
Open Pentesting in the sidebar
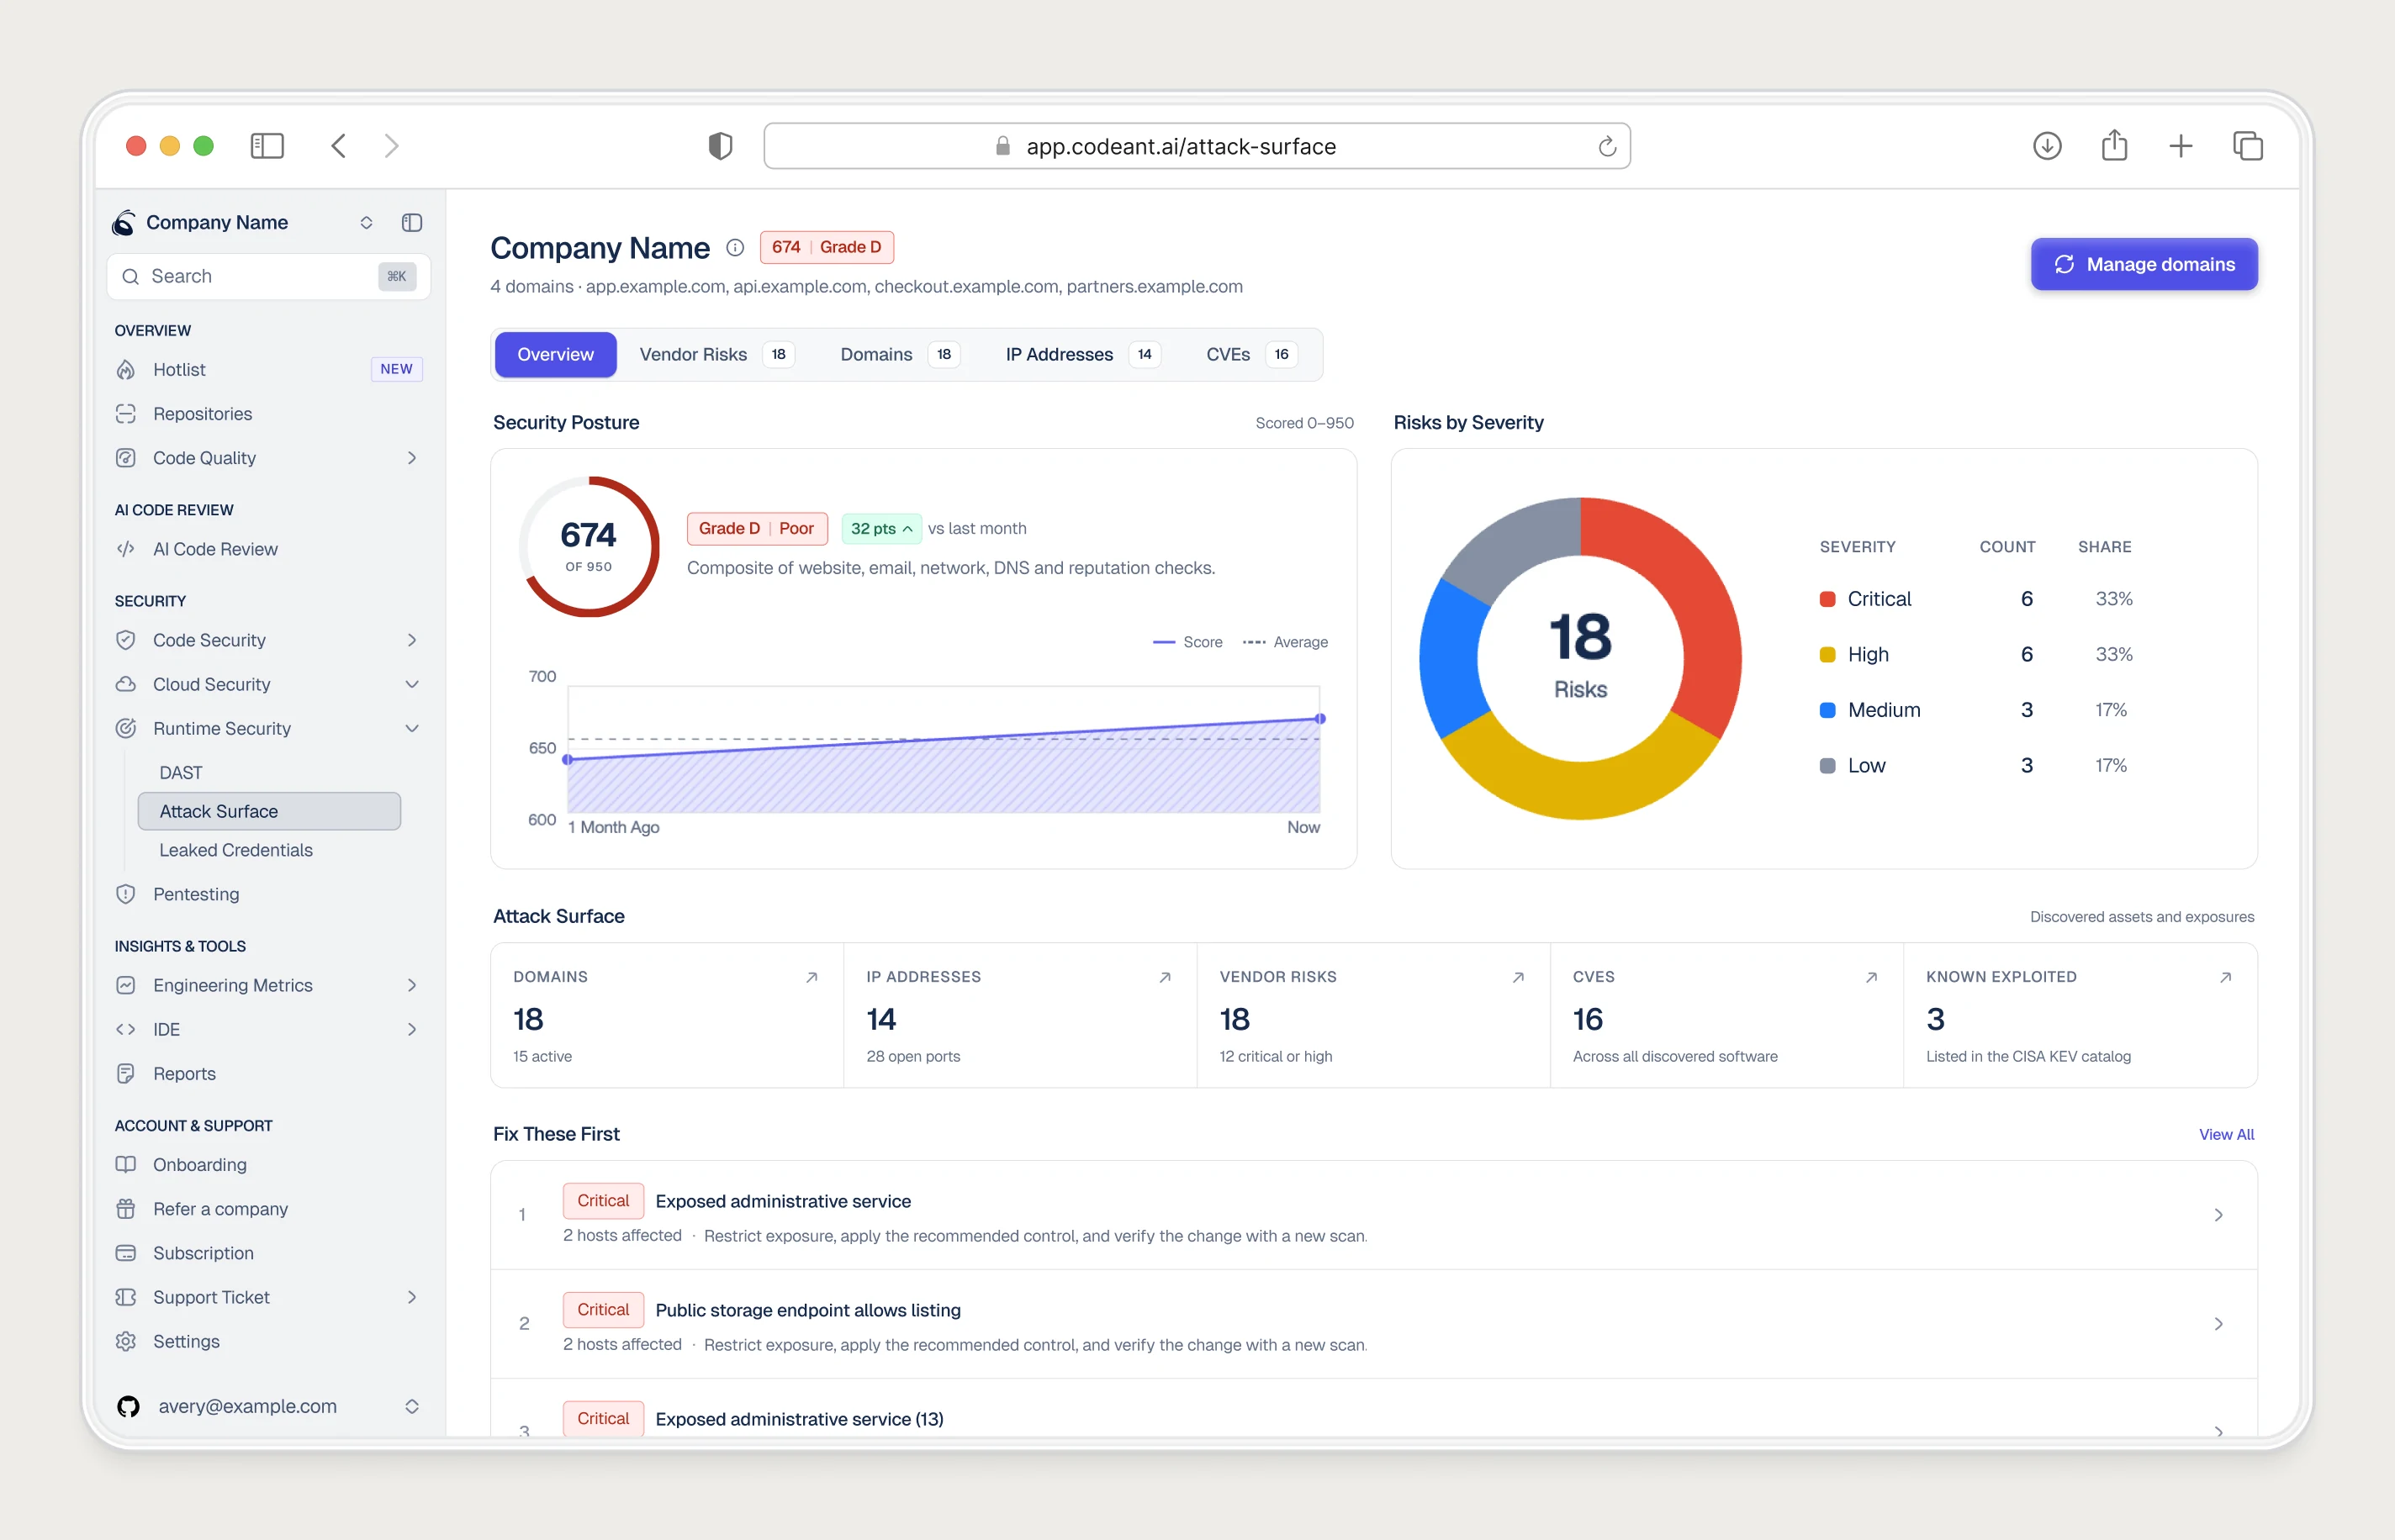268,893
